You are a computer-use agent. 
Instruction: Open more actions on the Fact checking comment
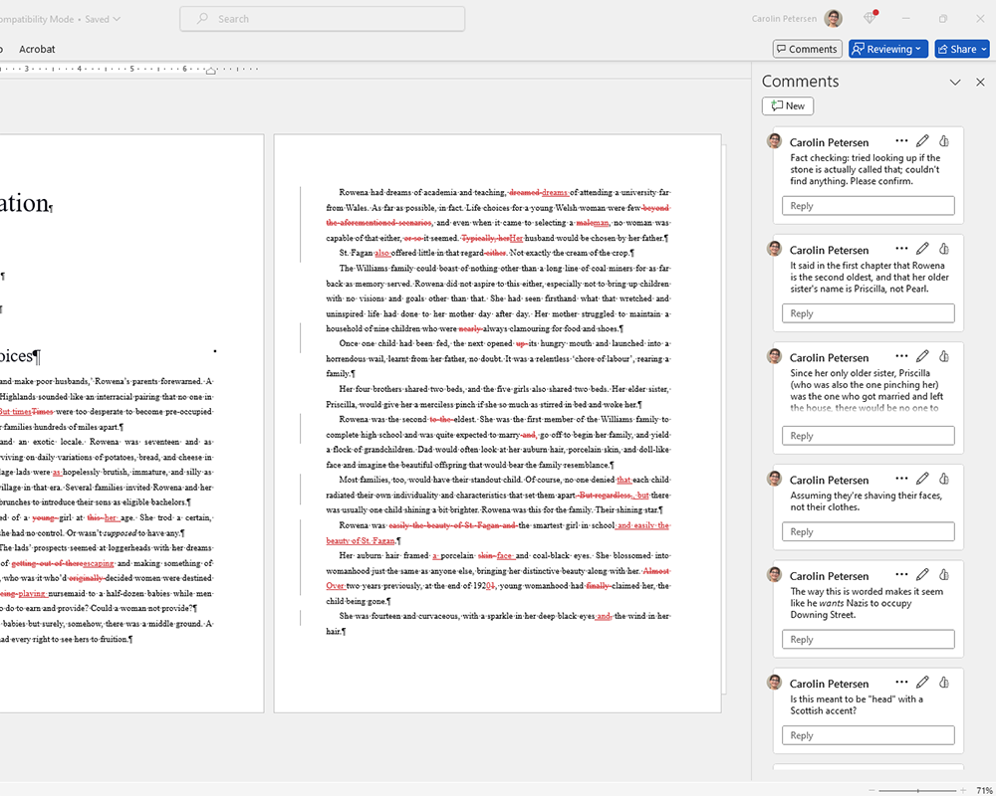(901, 141)
